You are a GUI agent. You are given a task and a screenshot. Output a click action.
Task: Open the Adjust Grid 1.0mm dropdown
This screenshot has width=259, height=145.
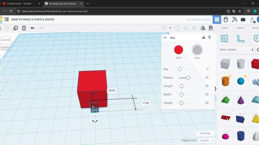click(x=206, y=141)
